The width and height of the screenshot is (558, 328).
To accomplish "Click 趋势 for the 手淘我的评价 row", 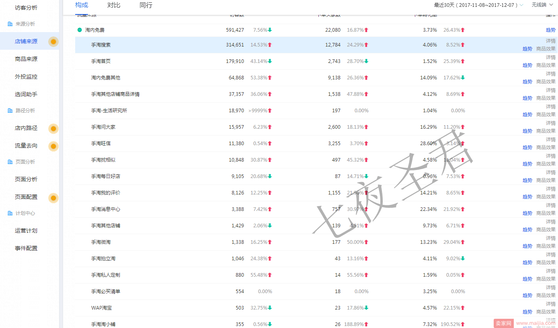I will pyautogui.click(x=527, y=197).
